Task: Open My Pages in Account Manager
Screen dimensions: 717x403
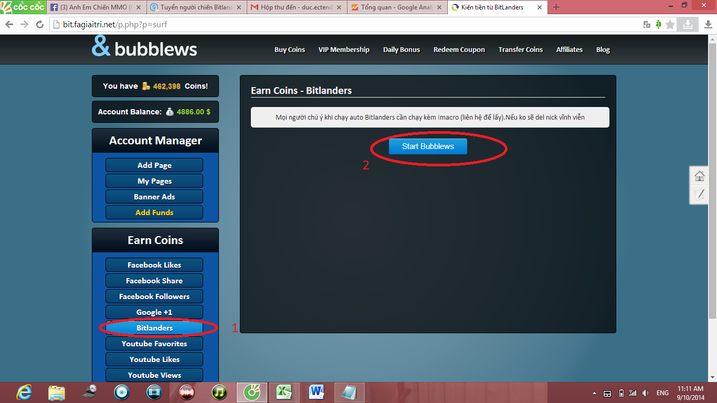Action: [x=154, y=181]
